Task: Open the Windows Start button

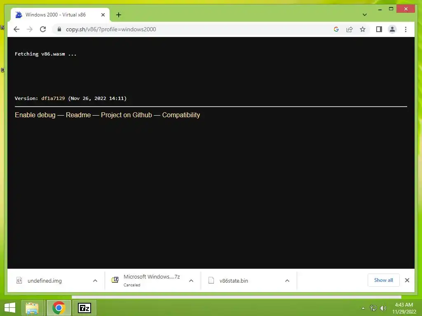Action: coord(10,308)
